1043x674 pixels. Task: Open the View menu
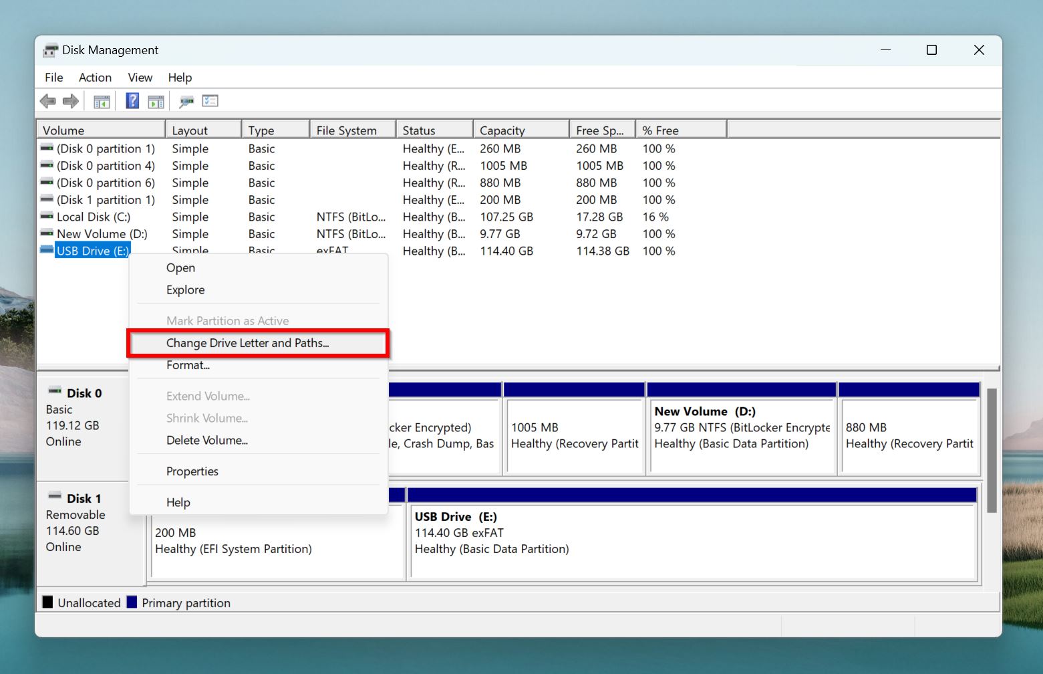(x=140, y=78)
